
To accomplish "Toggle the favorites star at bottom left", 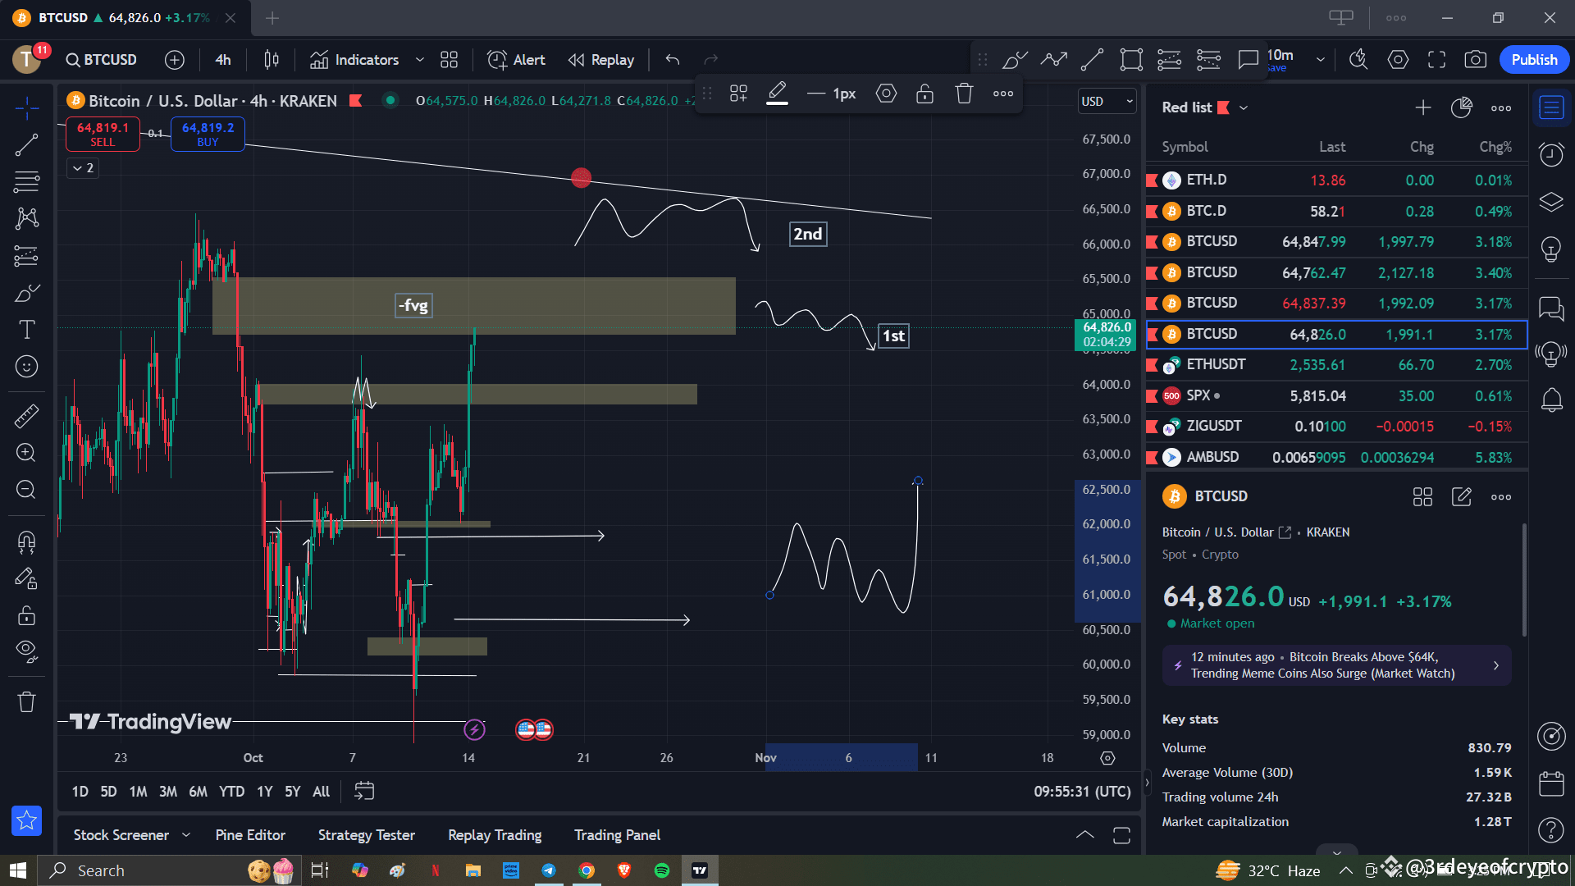I will [x=27, y=820].
